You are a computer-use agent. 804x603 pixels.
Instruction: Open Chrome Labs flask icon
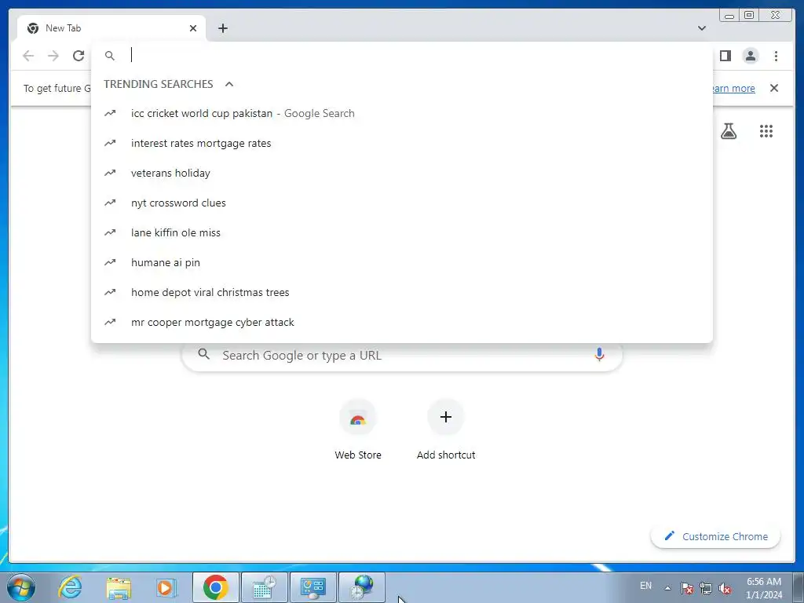point(729,131)
